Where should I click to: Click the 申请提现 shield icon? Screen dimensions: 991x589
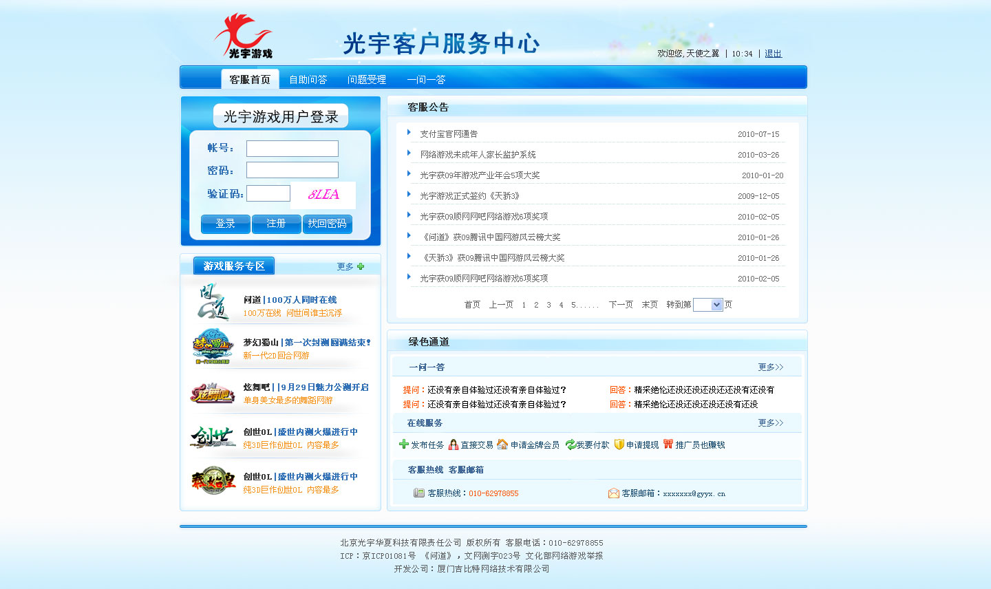coord(619,445)
